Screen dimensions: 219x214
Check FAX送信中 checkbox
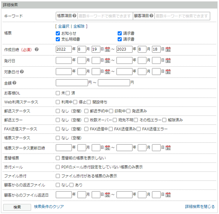(x=86, y=129)
